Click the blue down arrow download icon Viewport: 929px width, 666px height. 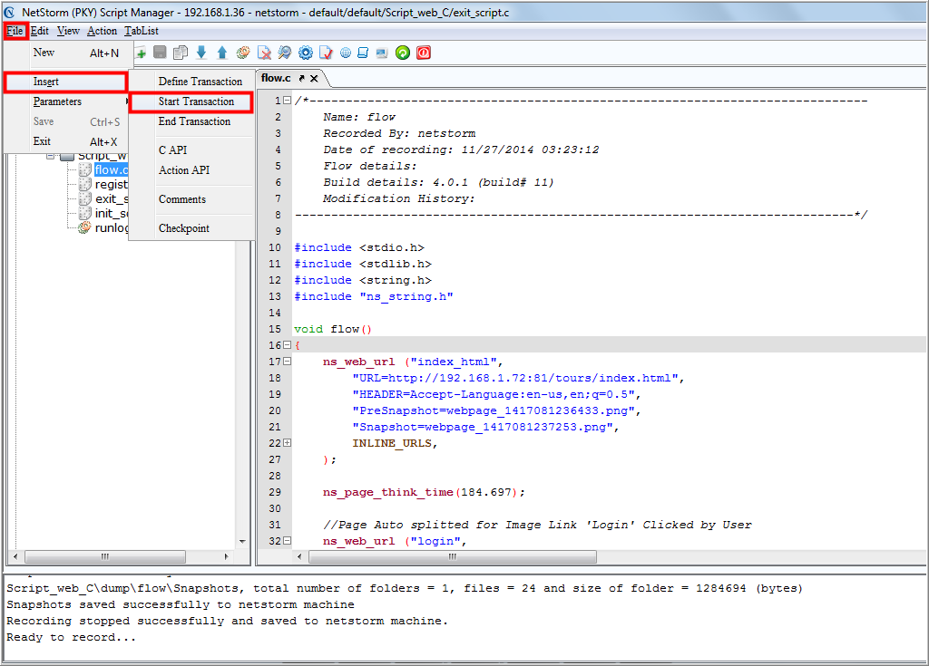click(x=201, y=53)
